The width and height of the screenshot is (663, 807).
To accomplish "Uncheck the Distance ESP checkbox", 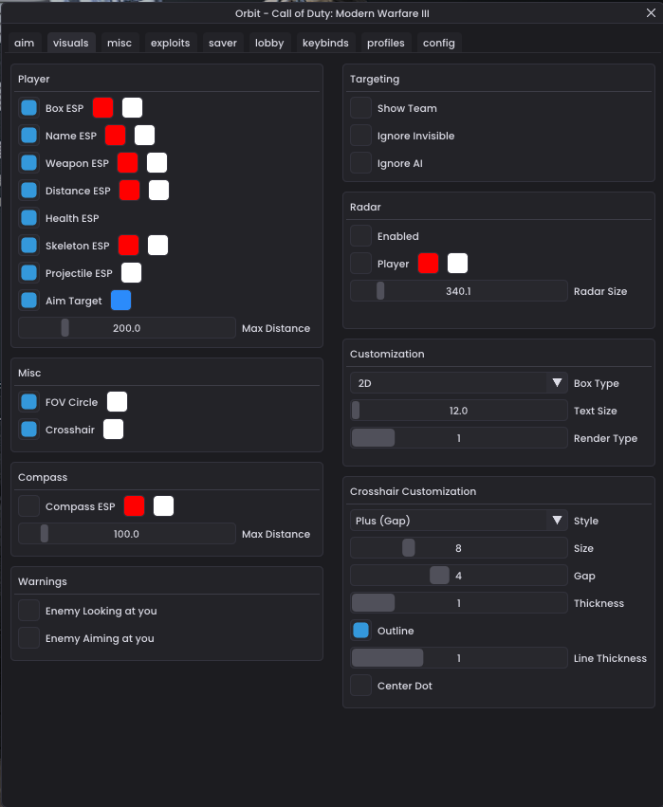I will click(28, 191).
